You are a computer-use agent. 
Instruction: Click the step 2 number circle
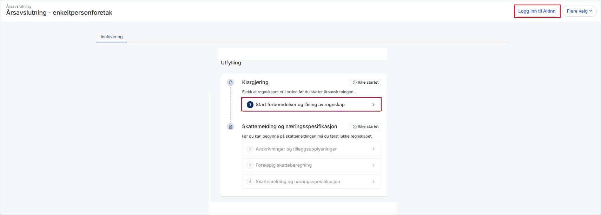coord(250,149)
